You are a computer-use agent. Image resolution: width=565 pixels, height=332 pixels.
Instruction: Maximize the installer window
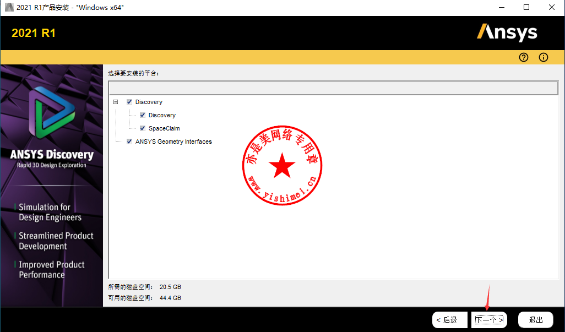point(526,7)
